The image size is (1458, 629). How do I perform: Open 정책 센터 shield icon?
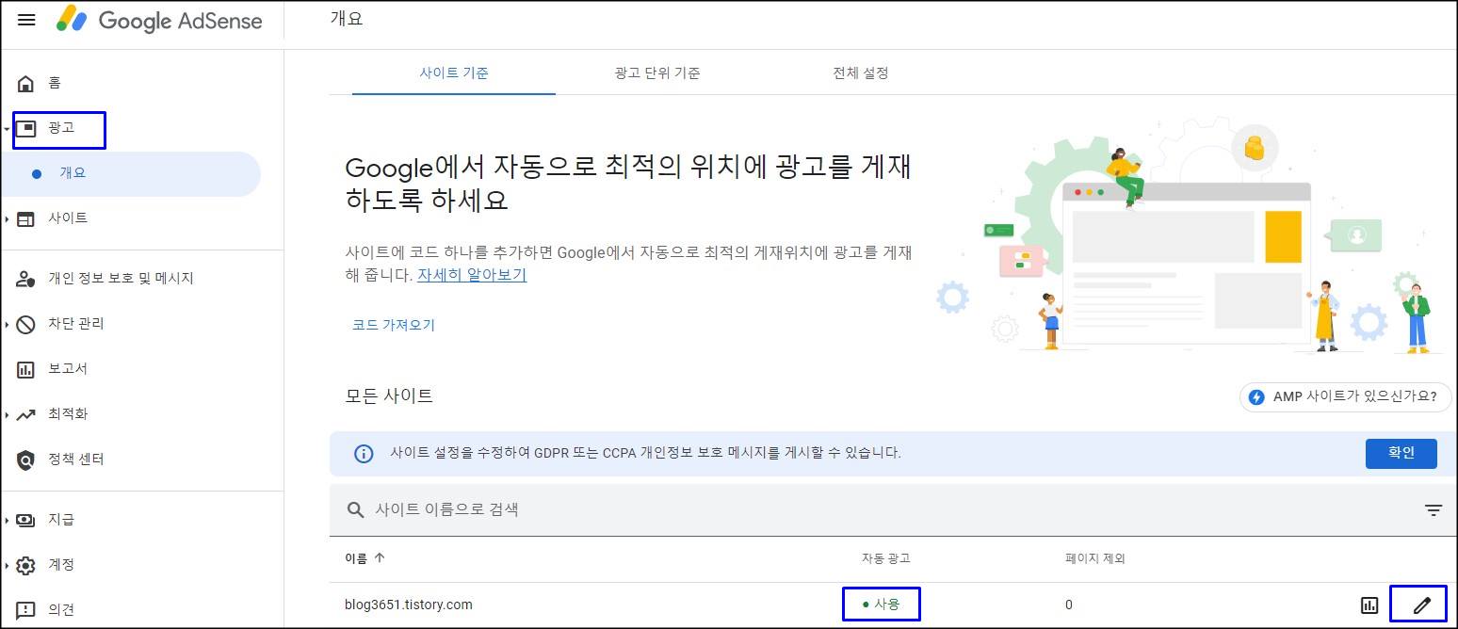[x=26, y=460]
